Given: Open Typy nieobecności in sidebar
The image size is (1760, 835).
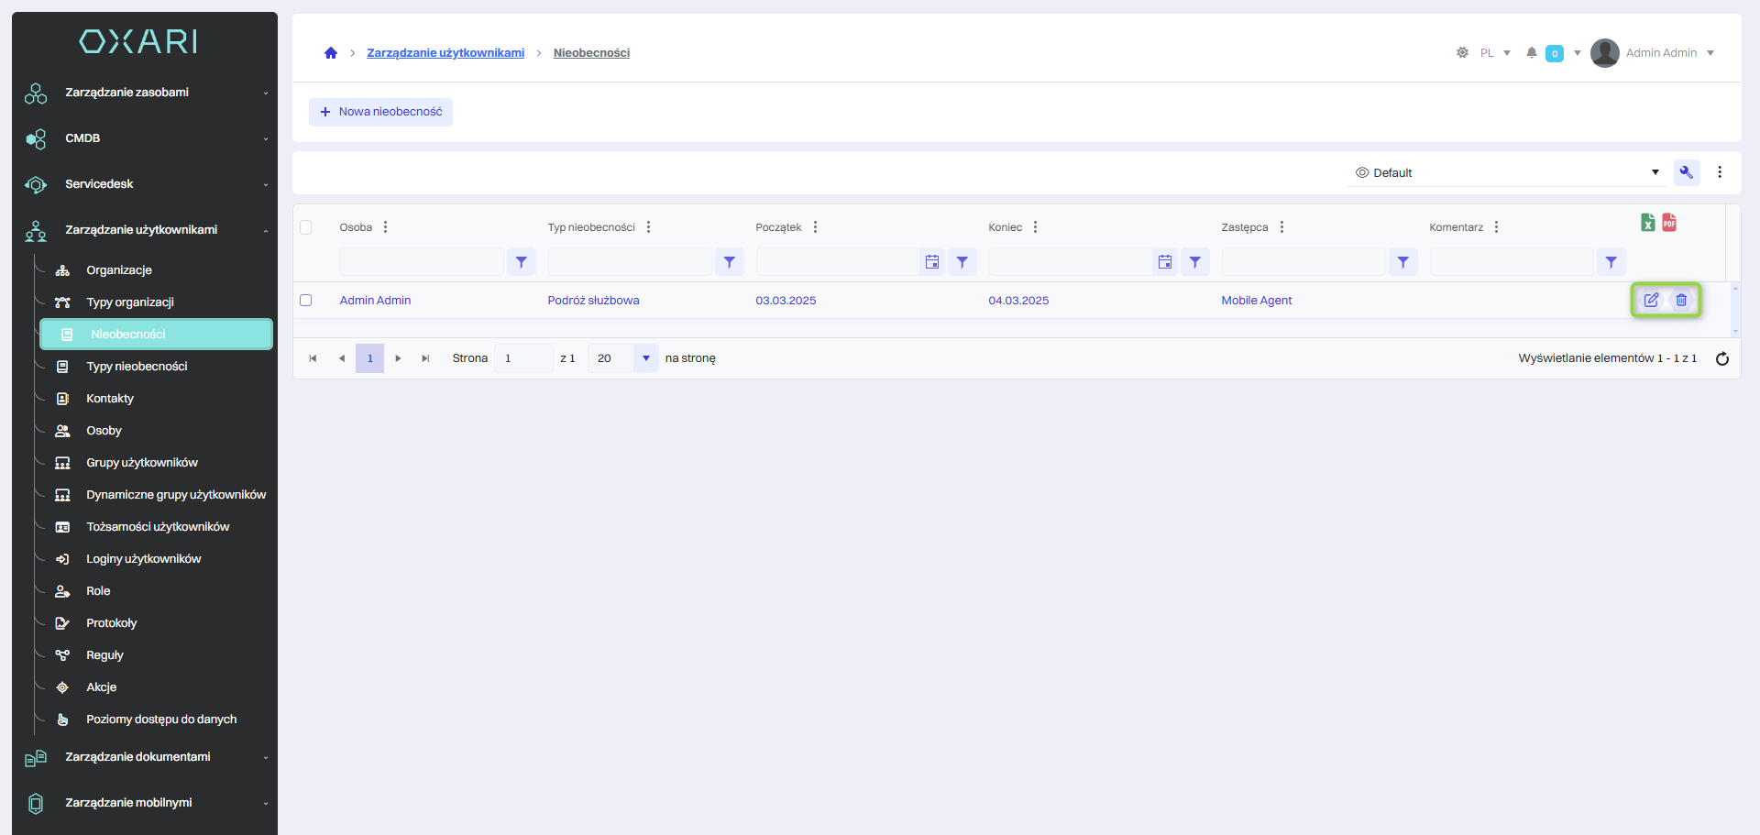Looking at the screenshot, I should pyautogui.click(x=137, y=367).
